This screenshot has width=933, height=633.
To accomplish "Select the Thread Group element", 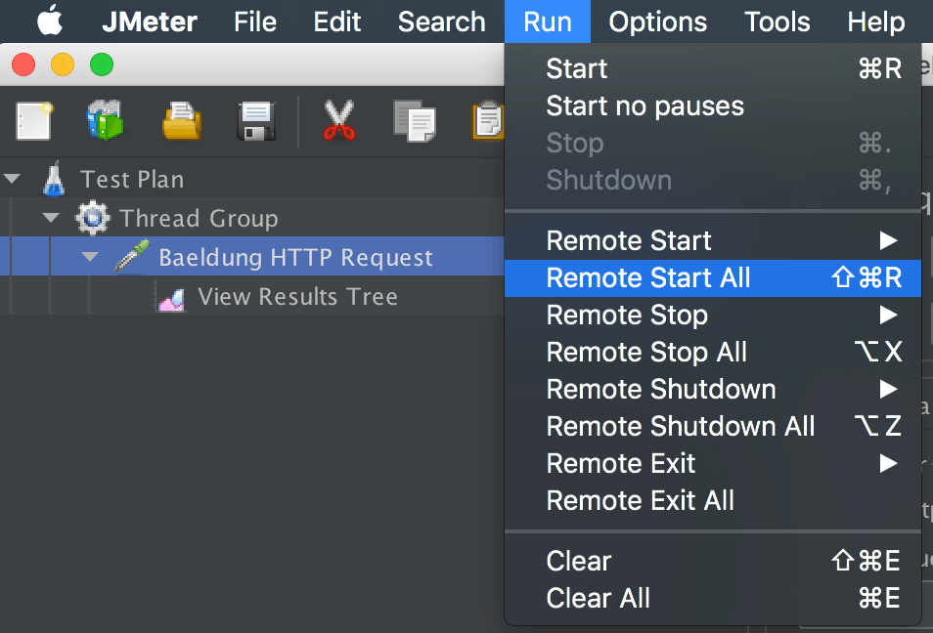I will point(199,219).
